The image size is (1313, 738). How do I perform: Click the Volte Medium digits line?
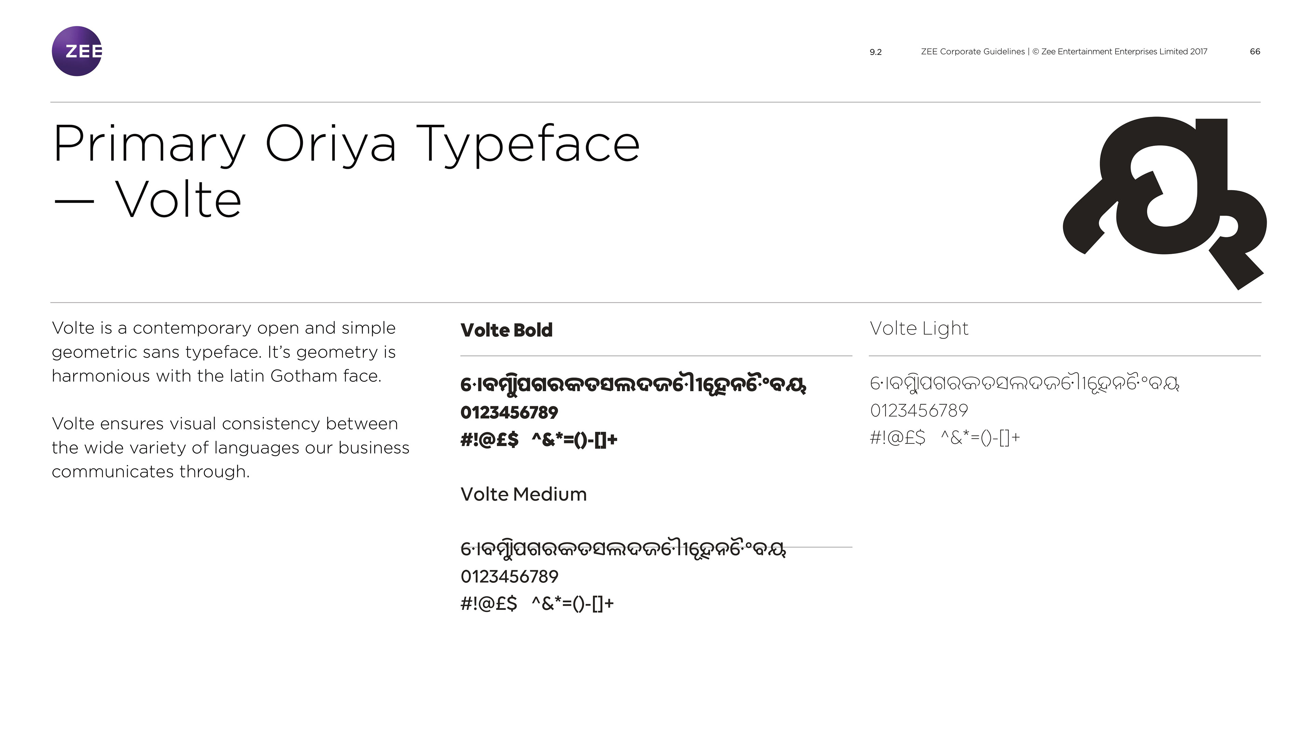[x=509, y=577]
